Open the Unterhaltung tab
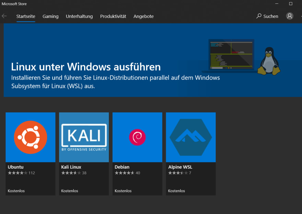The image size is (302, 214). click(79, 16)
